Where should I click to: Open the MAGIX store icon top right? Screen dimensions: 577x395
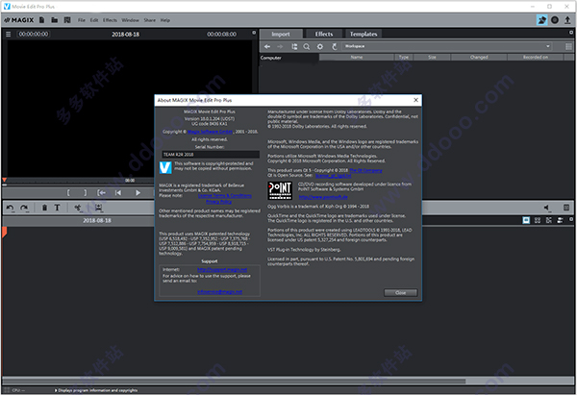(x=542, y=20)
